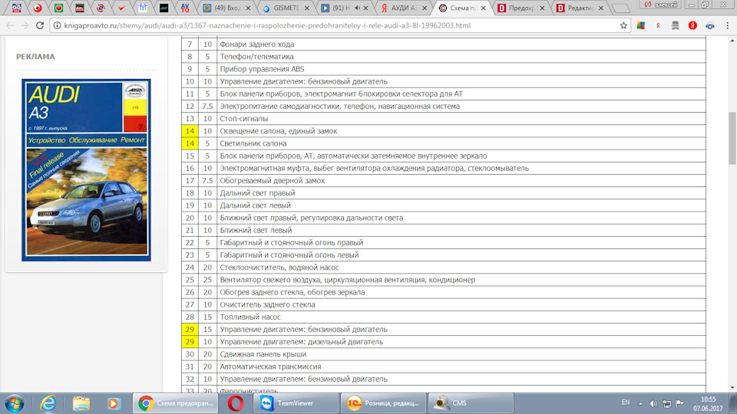Click the Chrome profile button labelled алексей
The height and width of the screenshot is (414, 737).
660,5
